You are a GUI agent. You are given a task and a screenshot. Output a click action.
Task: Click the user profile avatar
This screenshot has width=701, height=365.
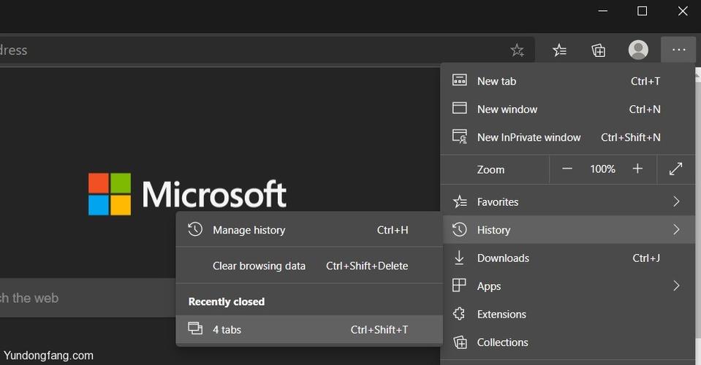pyautogui.click(x=638, y=50)
